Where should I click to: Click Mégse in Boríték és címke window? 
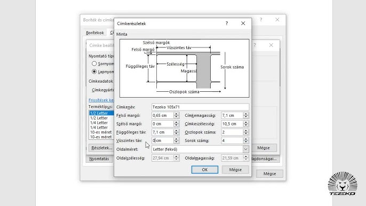tap(269, 174)
